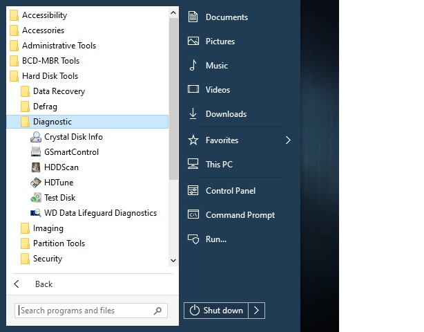Select the Imaging label
The image size is (424, 332).
48,228
